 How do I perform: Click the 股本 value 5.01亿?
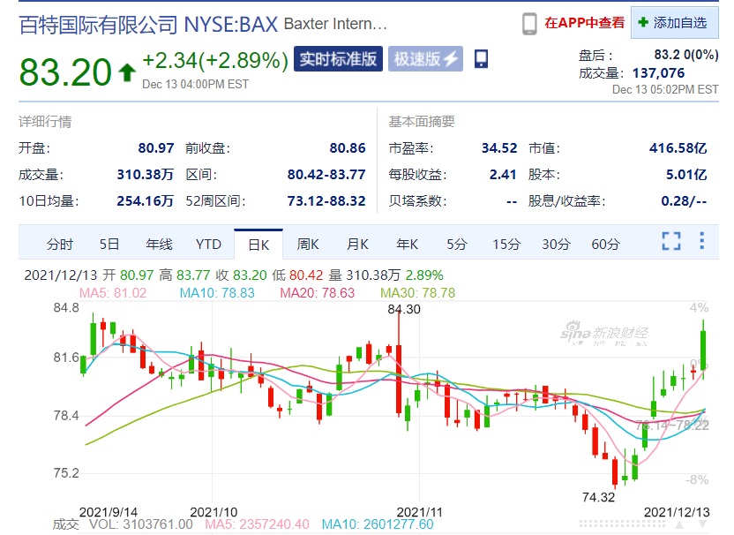click(x=686, y=175)
